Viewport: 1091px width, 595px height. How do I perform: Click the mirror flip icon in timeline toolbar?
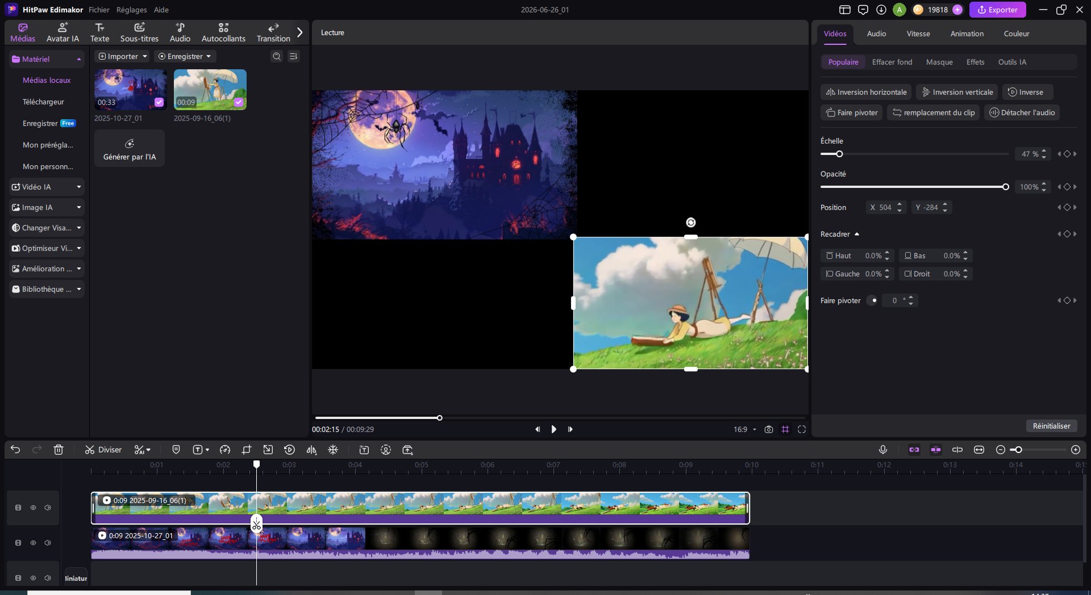click(x=311, y=450)
